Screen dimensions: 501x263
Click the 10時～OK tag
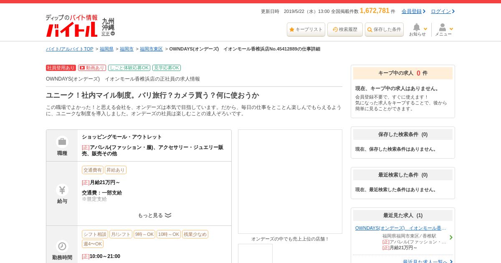pos(169,234)
